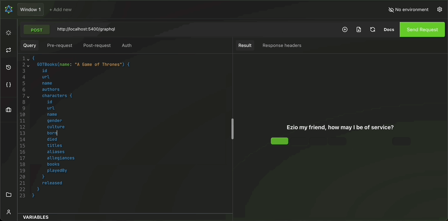Open the history icon in the sidebar
The height and width of the screenshot is (221, 448).
[9, 67]
